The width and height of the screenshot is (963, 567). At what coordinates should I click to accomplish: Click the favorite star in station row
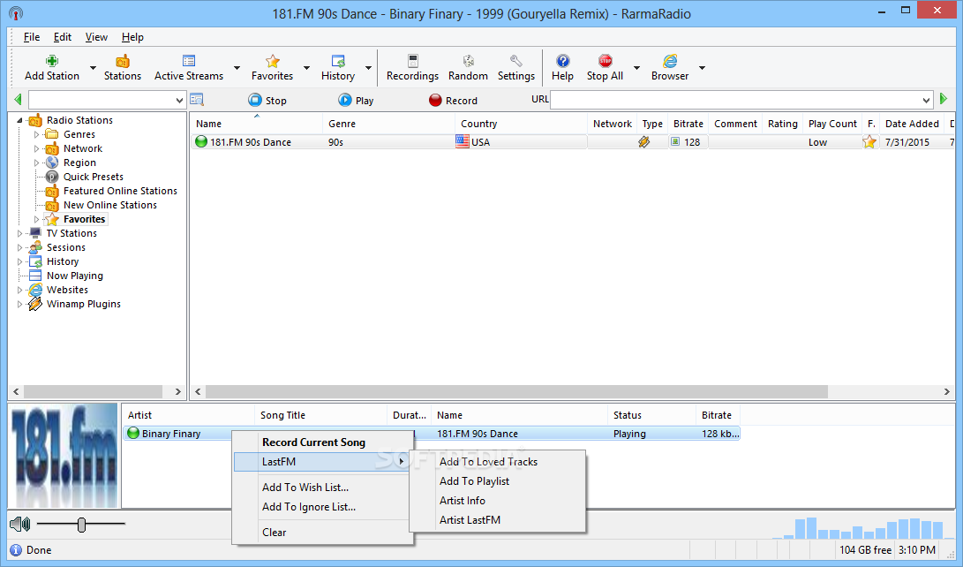pyautogui.click(x=869, y=142)
